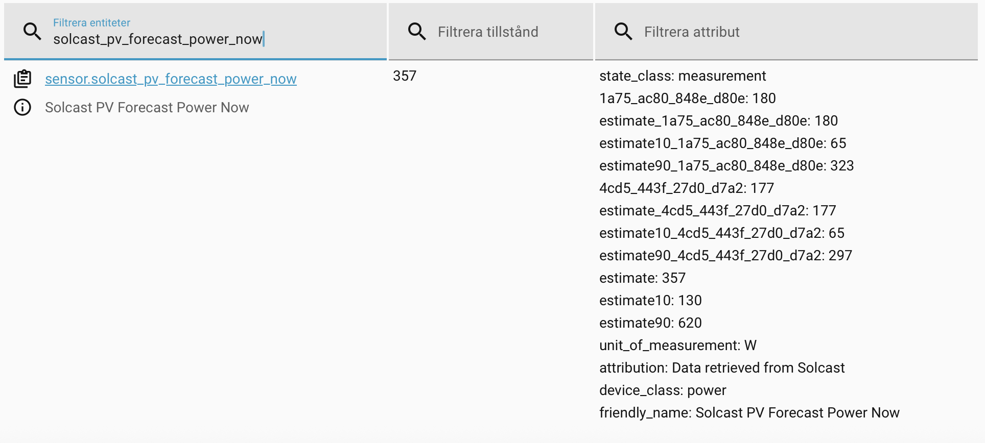Click the friendly_name attribute line
The image size is (985, 443).
pyautogui.click(x=749, y=413)
